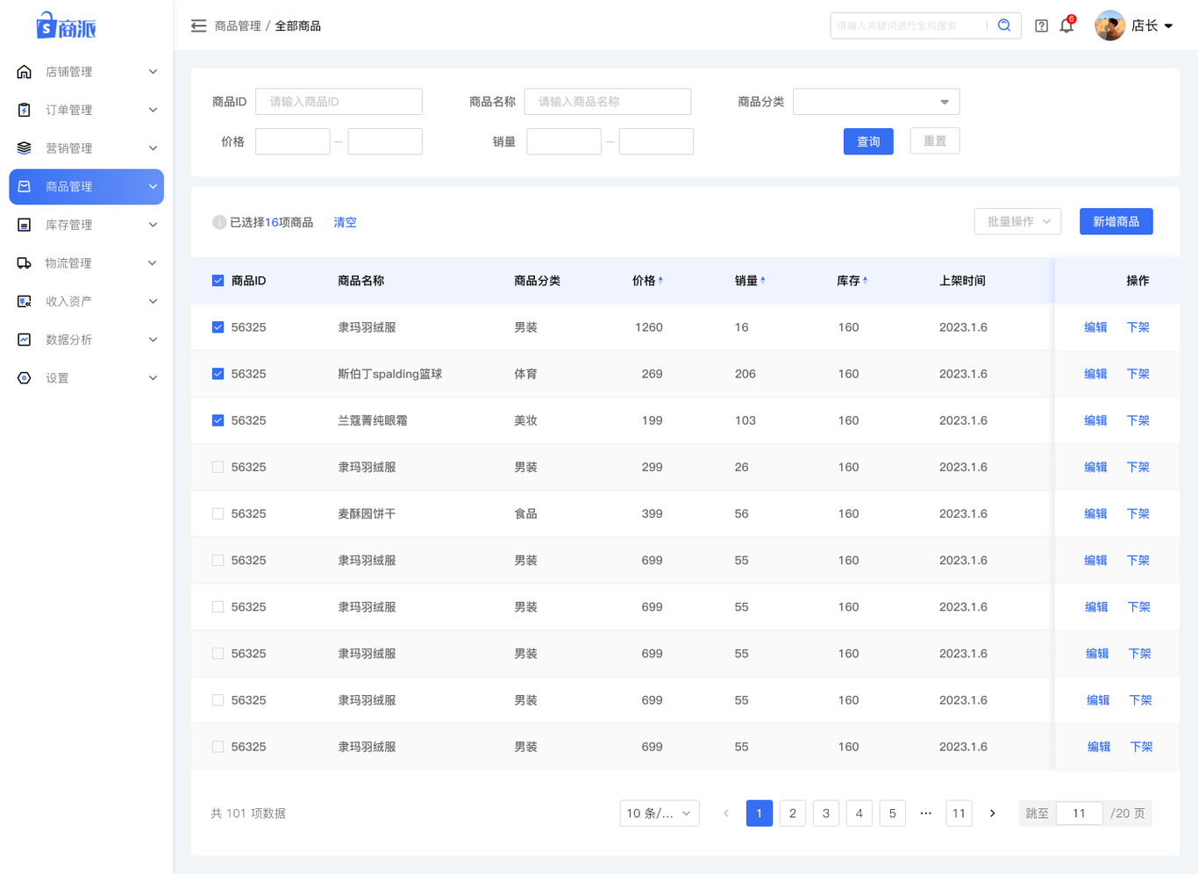Open the 店长 account dropdown arrow
1198x874 pixels.
[x=1168, y=26]
